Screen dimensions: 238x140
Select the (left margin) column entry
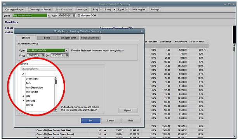point(32,79)
